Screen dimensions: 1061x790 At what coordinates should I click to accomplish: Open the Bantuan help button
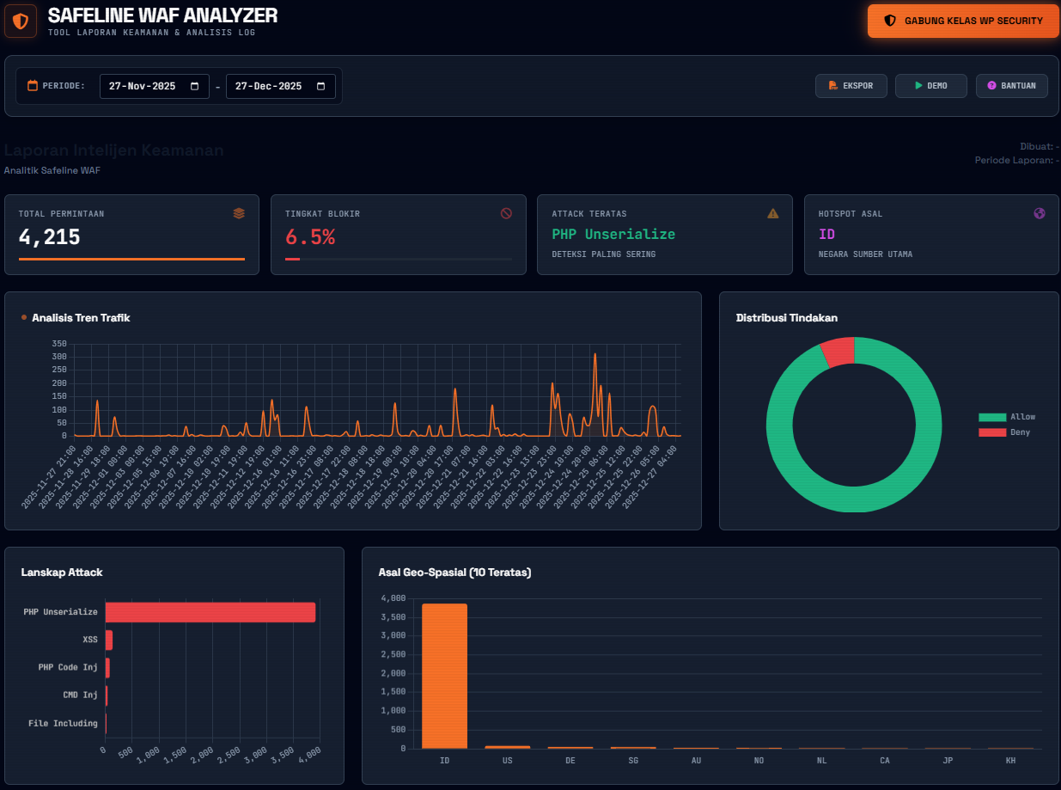(1011, 86)
